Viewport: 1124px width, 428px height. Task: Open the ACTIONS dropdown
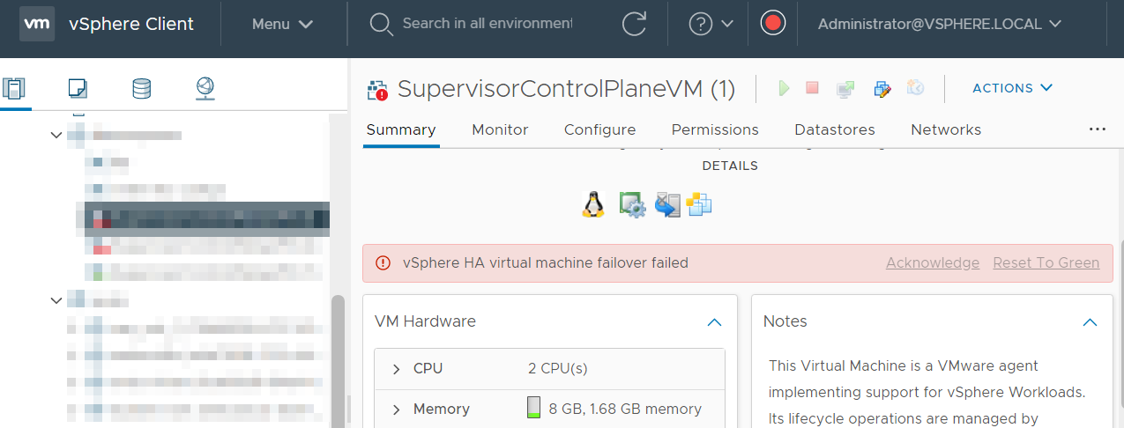pyautogui.click(x=1013, y=88)
